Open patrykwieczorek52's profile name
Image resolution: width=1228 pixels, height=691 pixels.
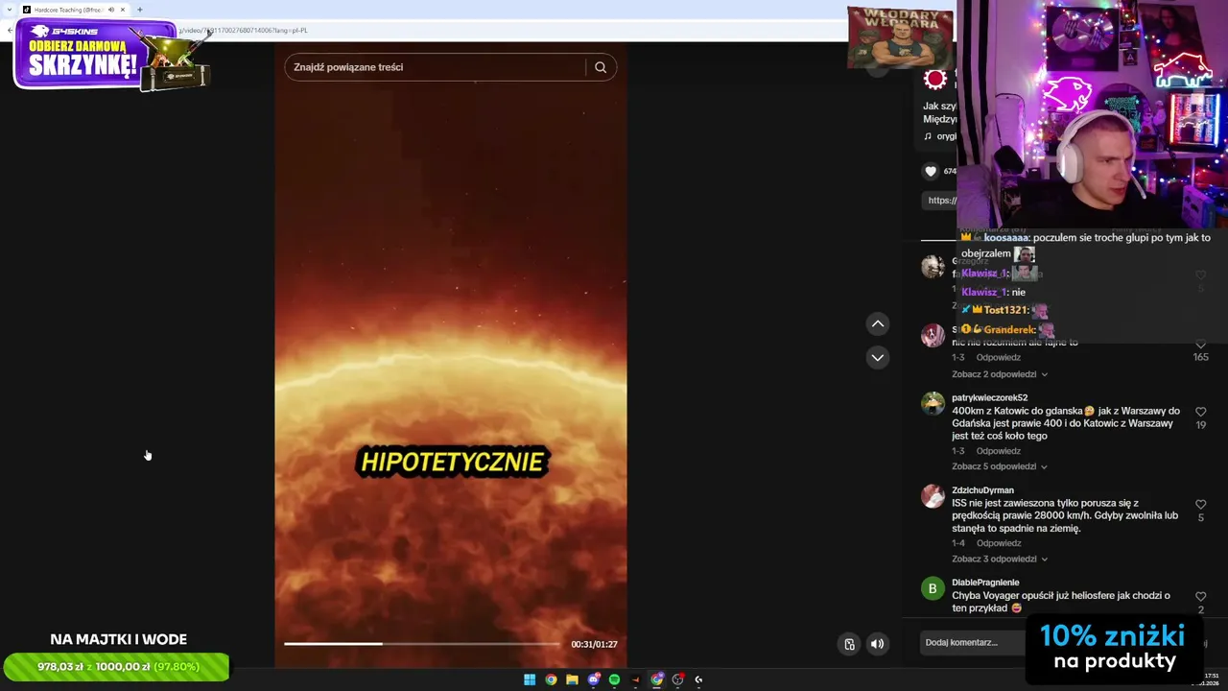tap(989, 397)
